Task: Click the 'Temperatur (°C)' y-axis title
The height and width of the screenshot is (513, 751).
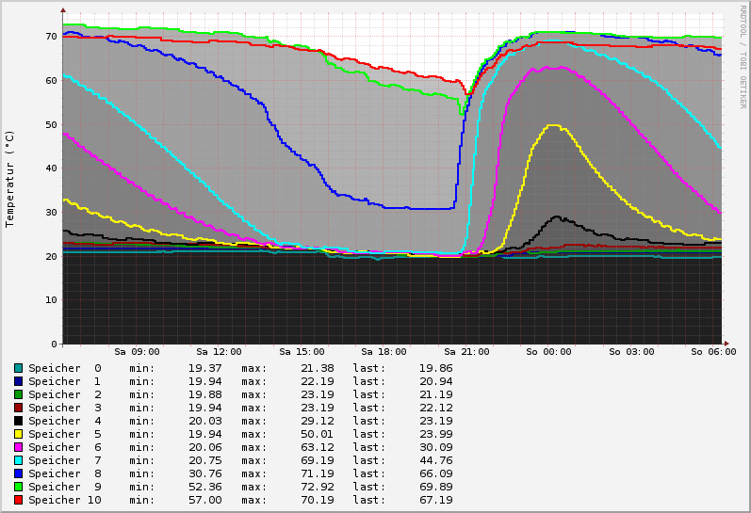Action: (x=10, y=179)
